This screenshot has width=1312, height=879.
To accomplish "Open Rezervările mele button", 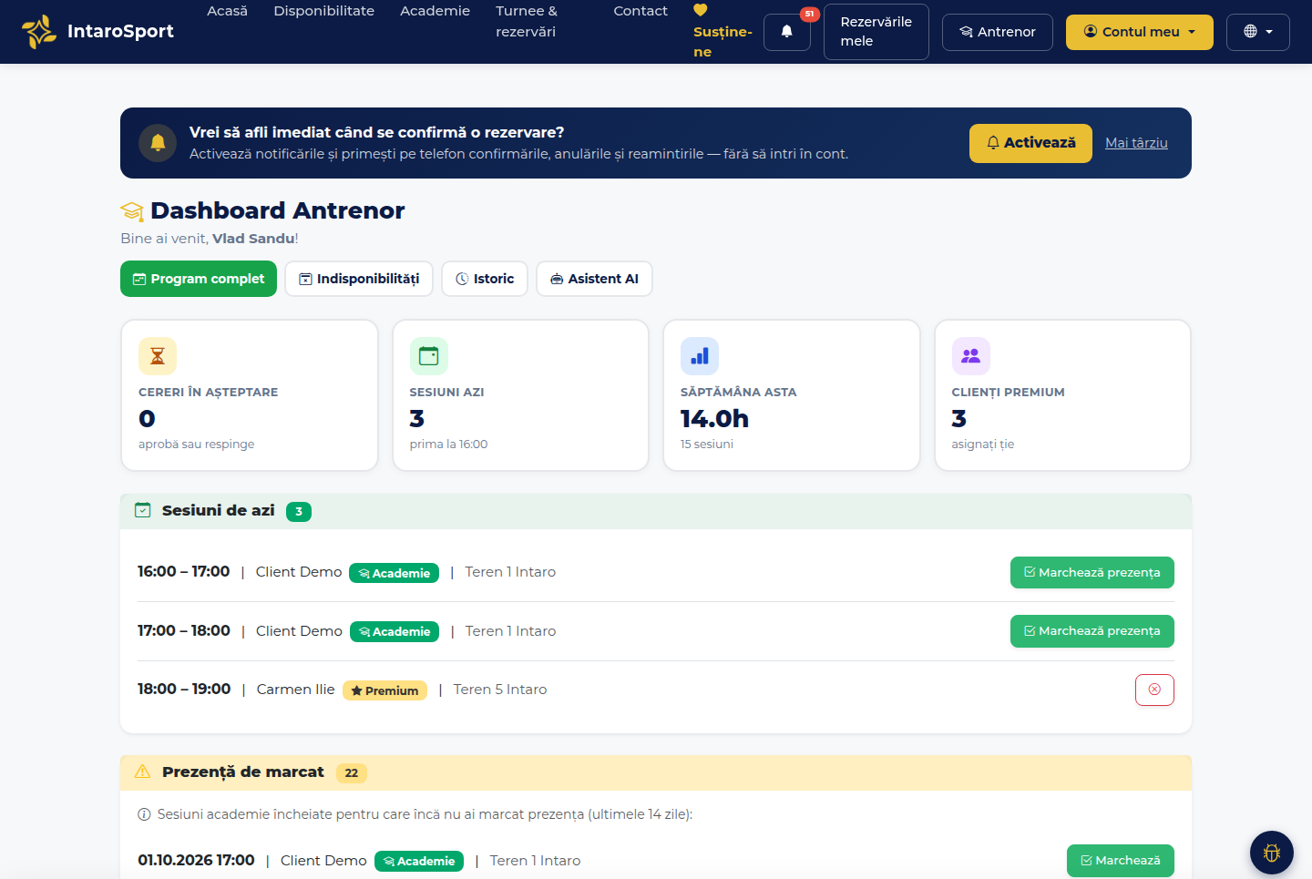I will (x=876, y=32).
